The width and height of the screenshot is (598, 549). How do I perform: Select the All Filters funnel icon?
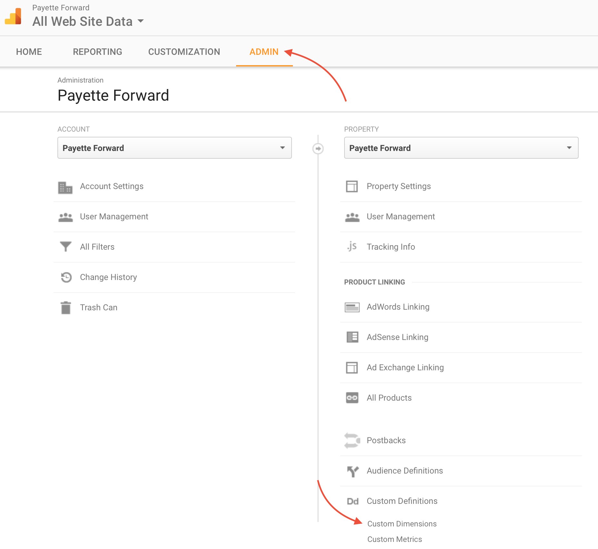pos(65,246)
